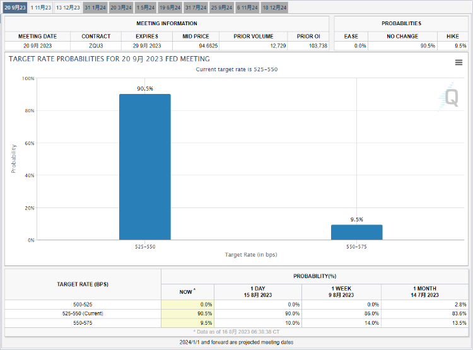
Task: Open the chart hamburger menu icon
Action: (458, 62)
